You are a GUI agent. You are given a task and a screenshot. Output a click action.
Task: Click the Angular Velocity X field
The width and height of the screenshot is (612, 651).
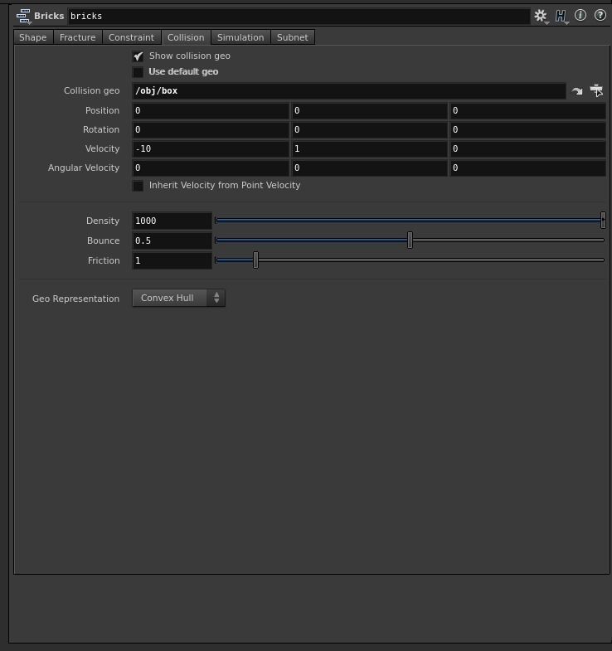[x=211, y=168]
